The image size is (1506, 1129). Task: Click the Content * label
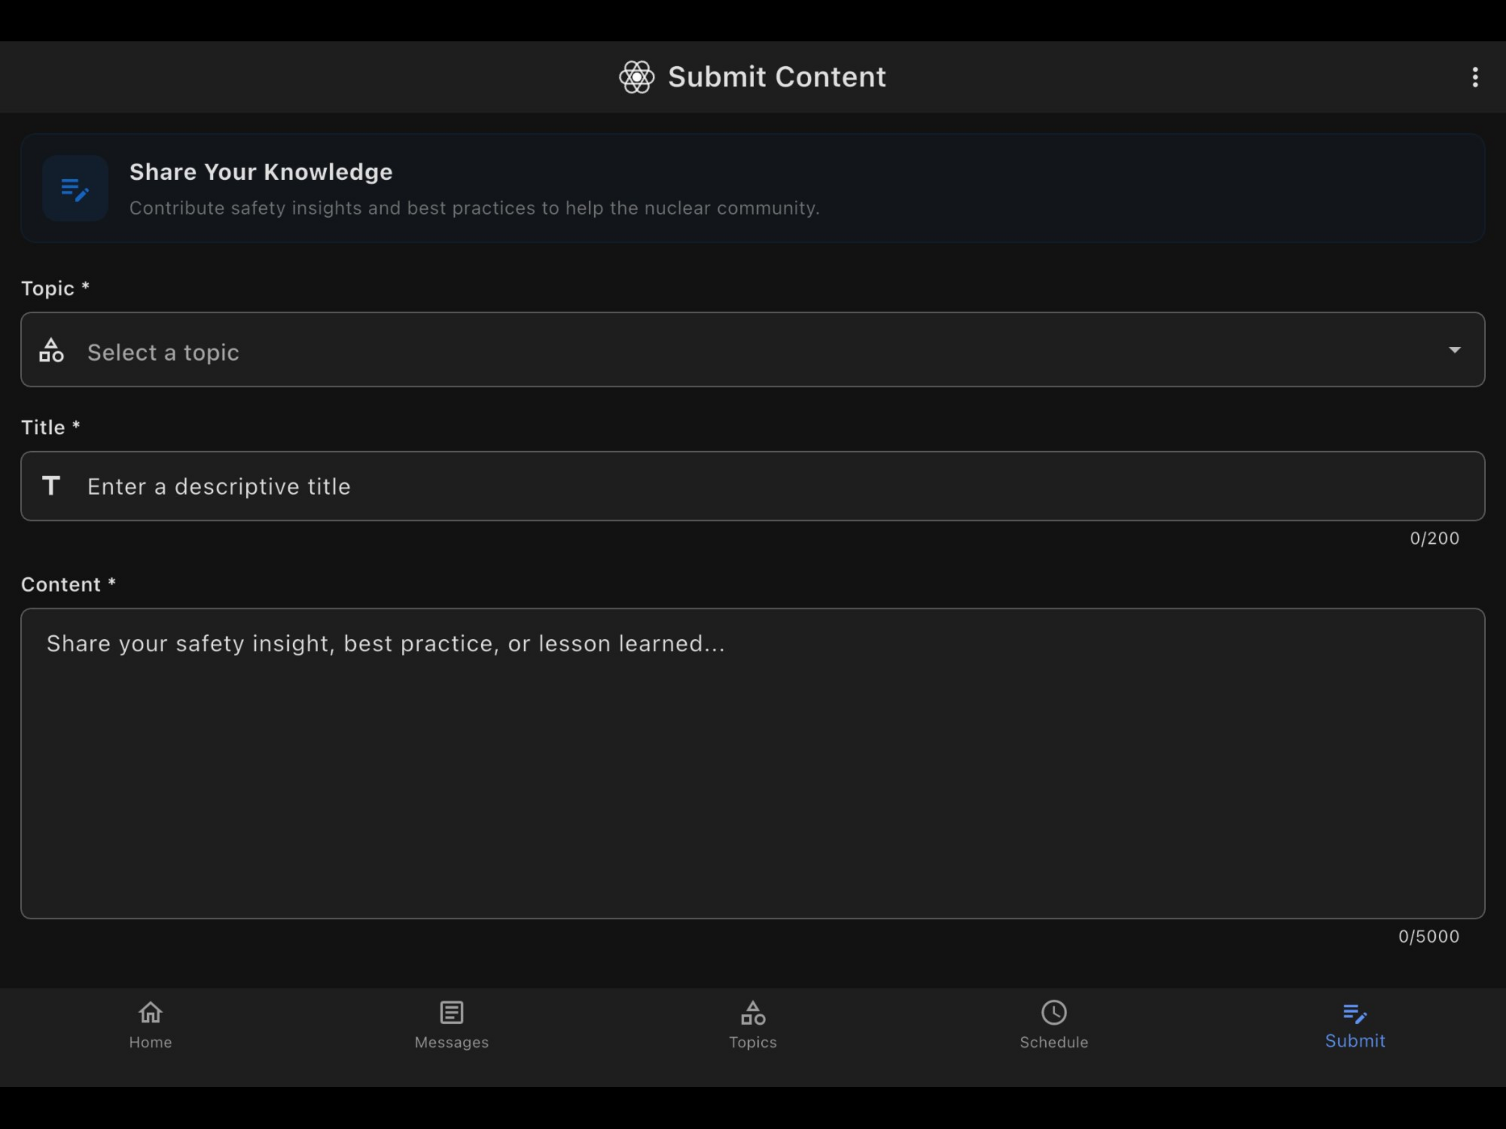coord(68,585)
